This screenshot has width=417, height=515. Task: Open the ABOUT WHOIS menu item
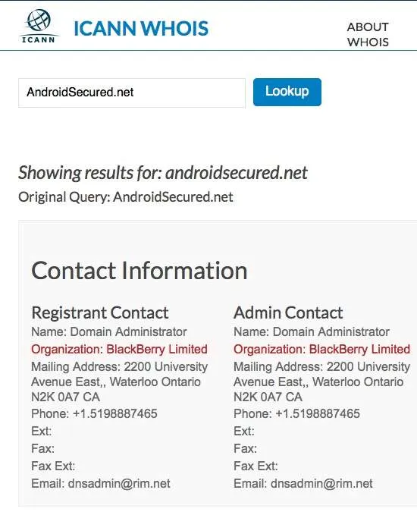pyautogui.click(x=368, y=34)
